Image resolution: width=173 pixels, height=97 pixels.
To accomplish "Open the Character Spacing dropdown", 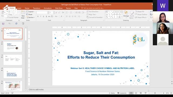I will 52,16.
